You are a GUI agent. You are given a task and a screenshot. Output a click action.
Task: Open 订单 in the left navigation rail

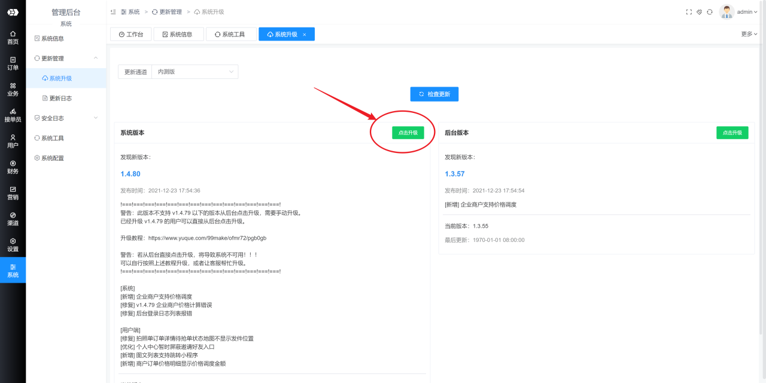click(13, 63)
